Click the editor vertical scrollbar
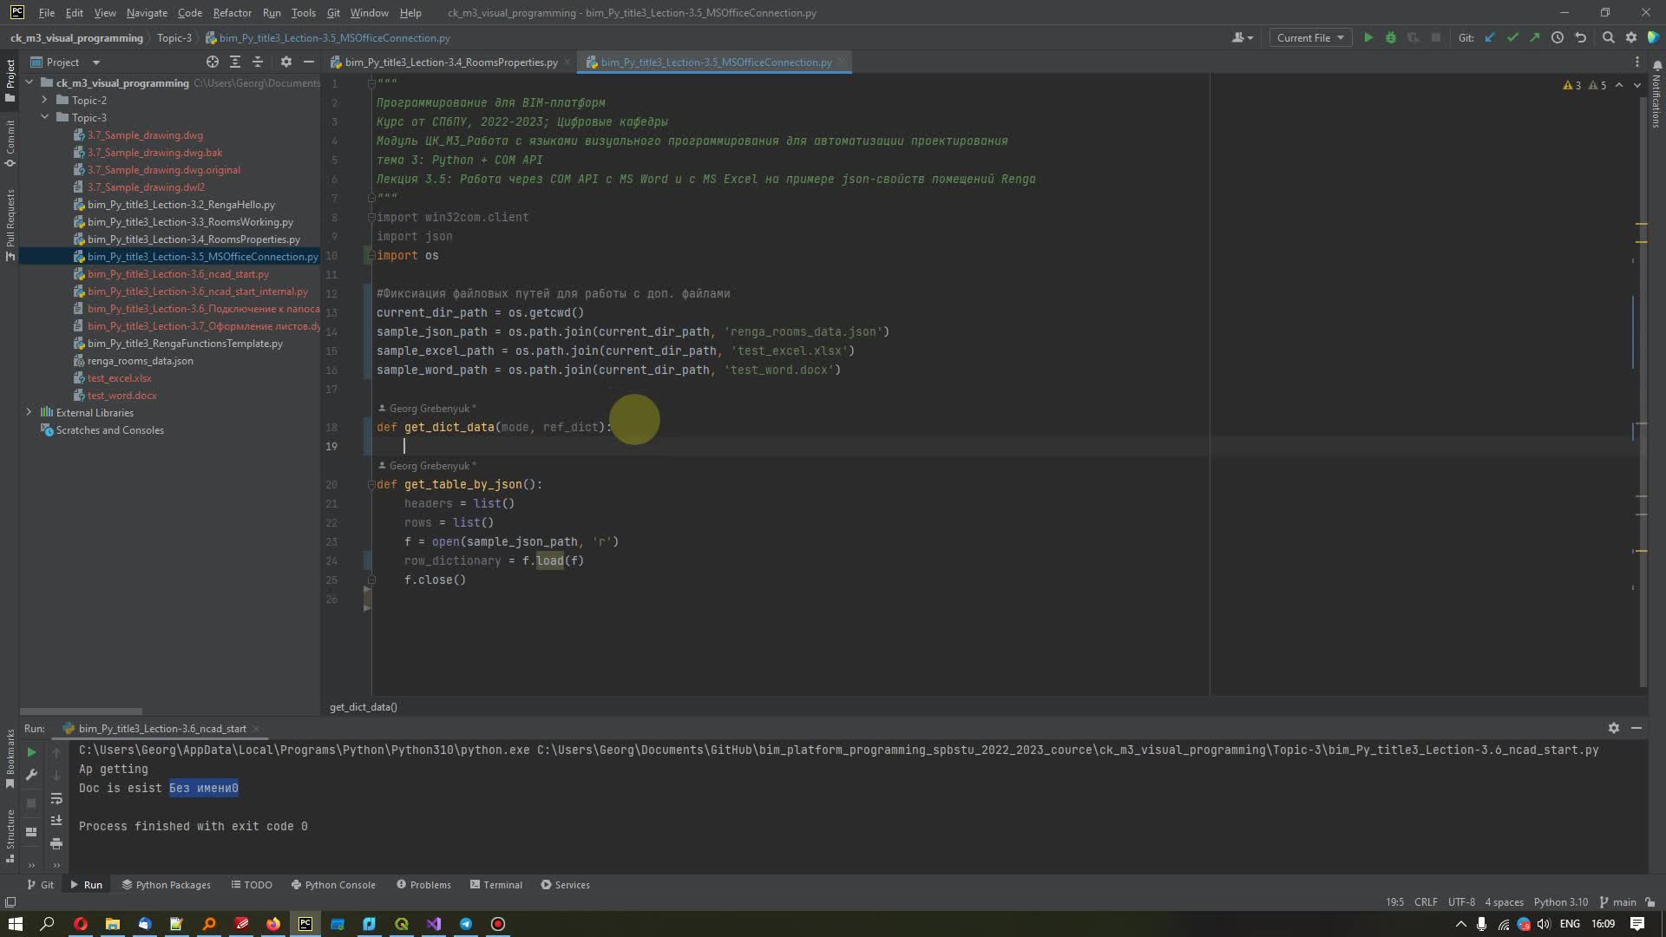 coord(1643,390)
